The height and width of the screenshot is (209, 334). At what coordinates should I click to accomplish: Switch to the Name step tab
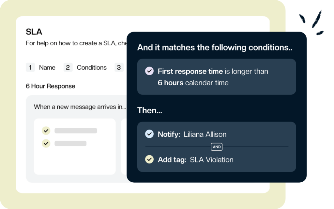tap(47, 67)
